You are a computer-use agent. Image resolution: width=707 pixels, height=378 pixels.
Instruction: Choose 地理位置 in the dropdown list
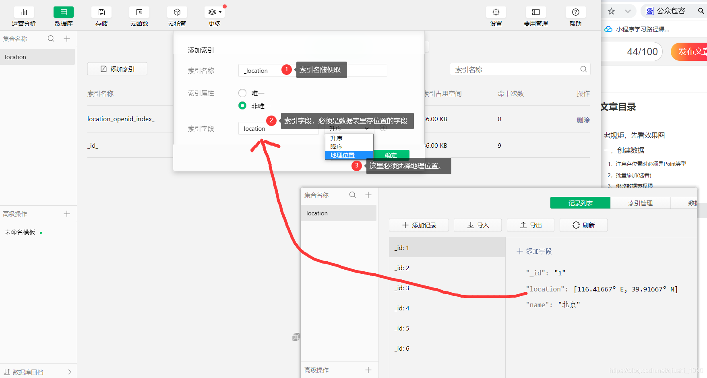tap(349, 155)
